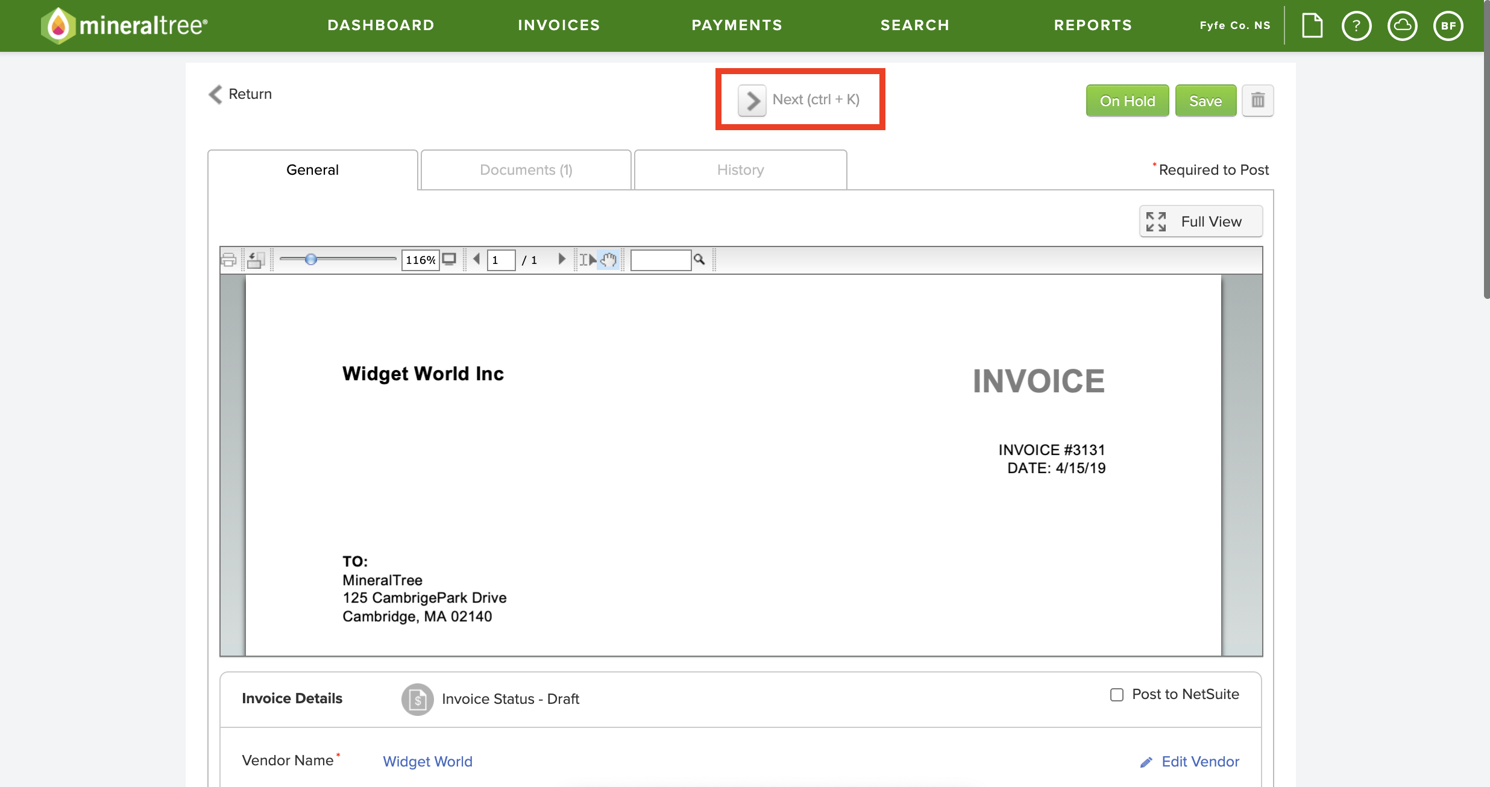The image size is (1490, 787).
Task: Go to next invoice with arrow button
Action: coord(752,100)
